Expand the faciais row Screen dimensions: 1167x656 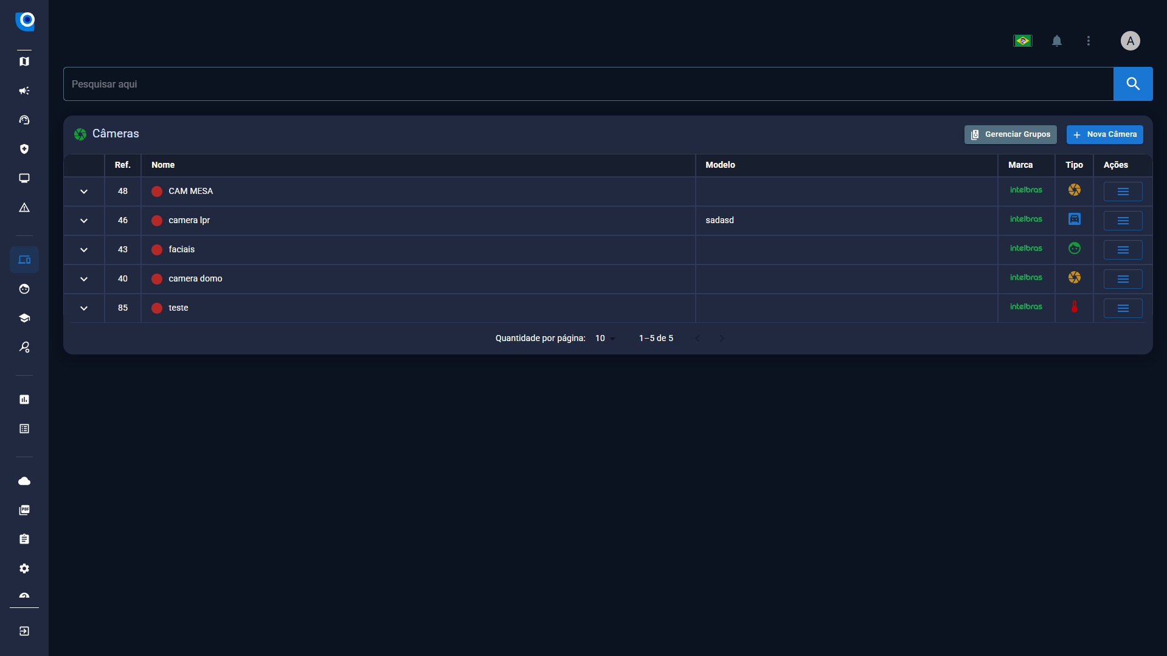[84, 250]
